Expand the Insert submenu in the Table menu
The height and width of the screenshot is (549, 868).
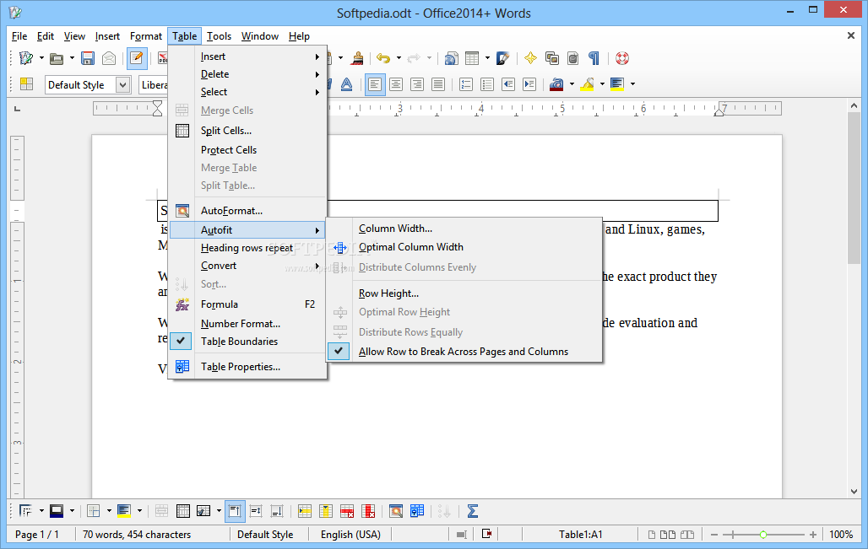(x=247, y=57)
